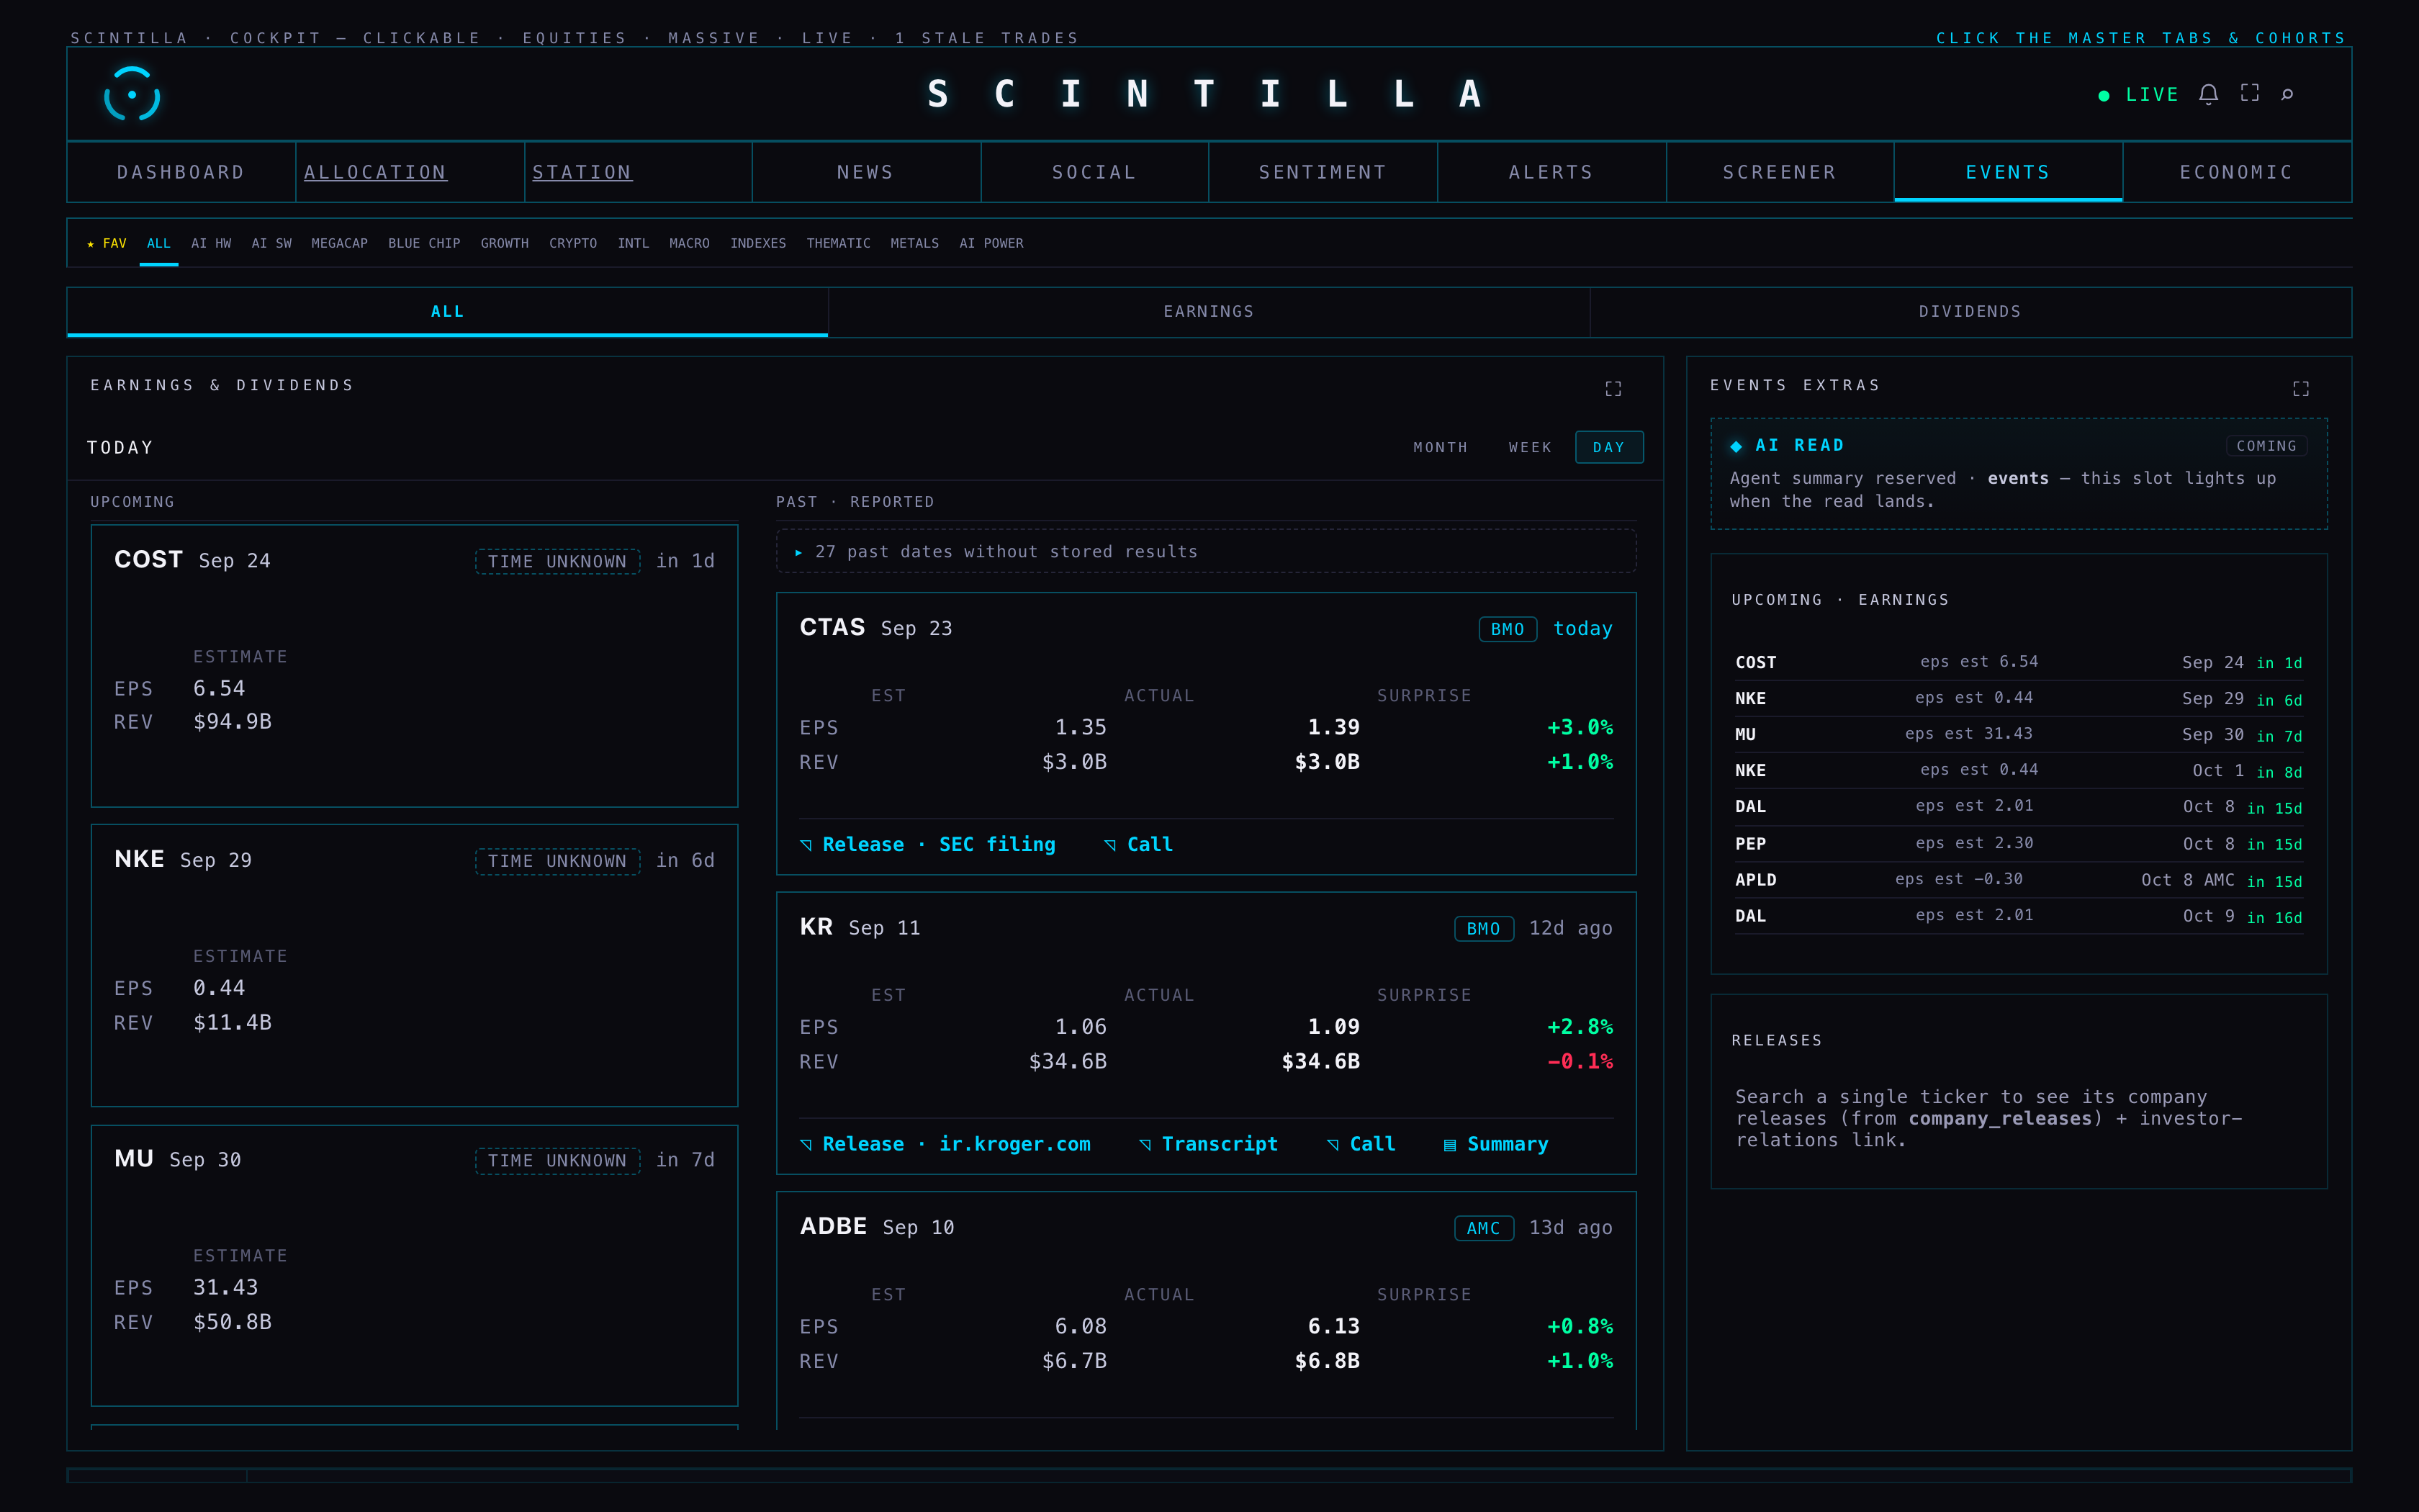Expand the Events Extras panel icon

[2301, 388]
